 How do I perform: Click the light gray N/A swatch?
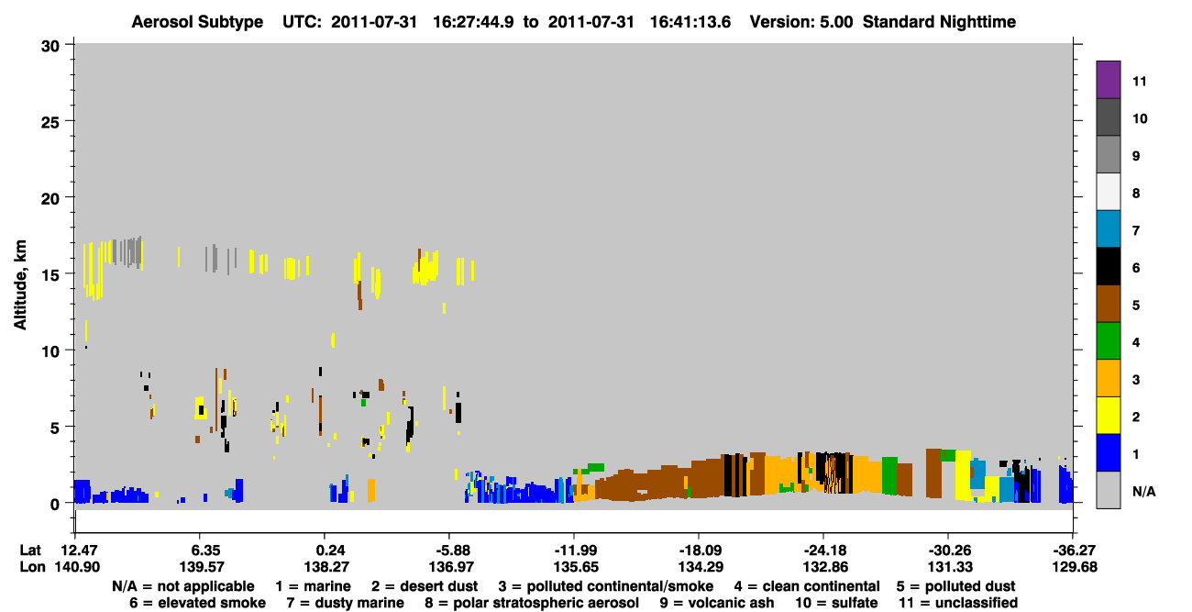(x=1109, y=490)
